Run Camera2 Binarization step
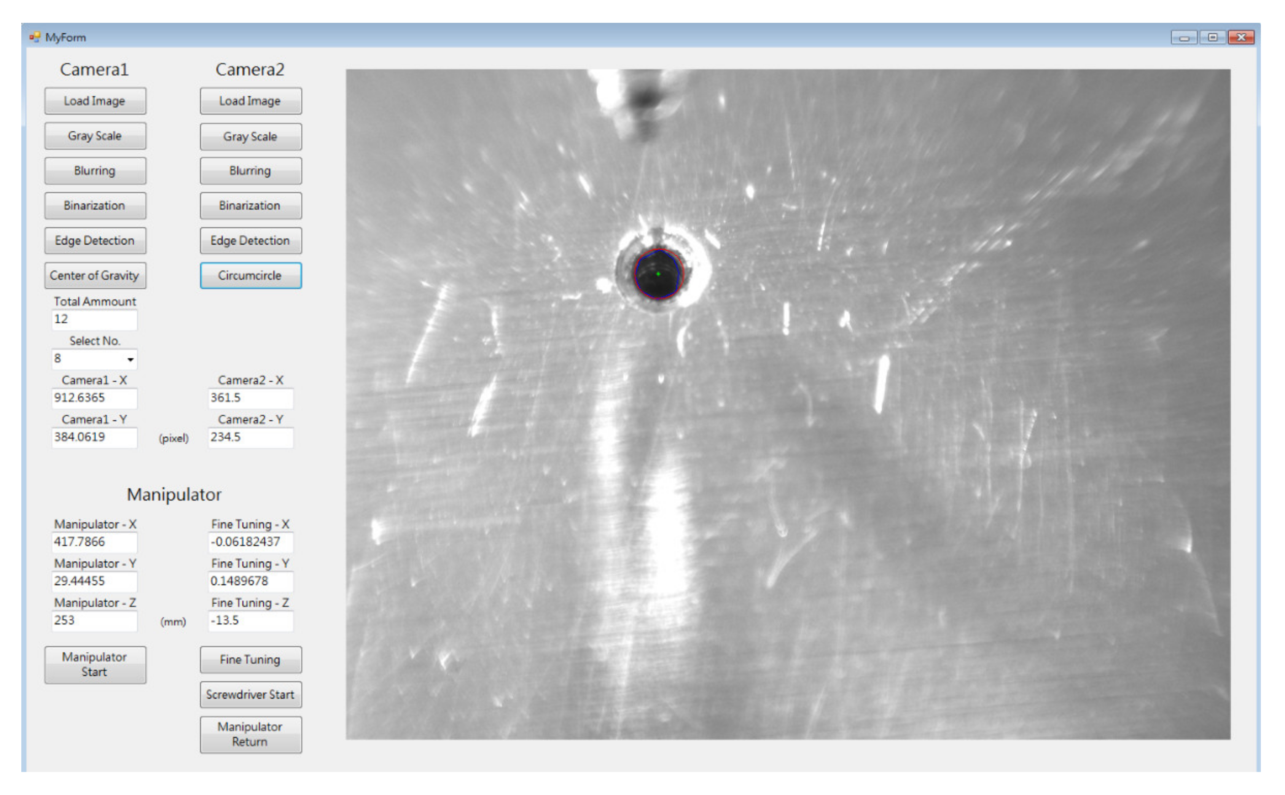The height and width of the screenshot is (795, 1285). tap(250, 205)
